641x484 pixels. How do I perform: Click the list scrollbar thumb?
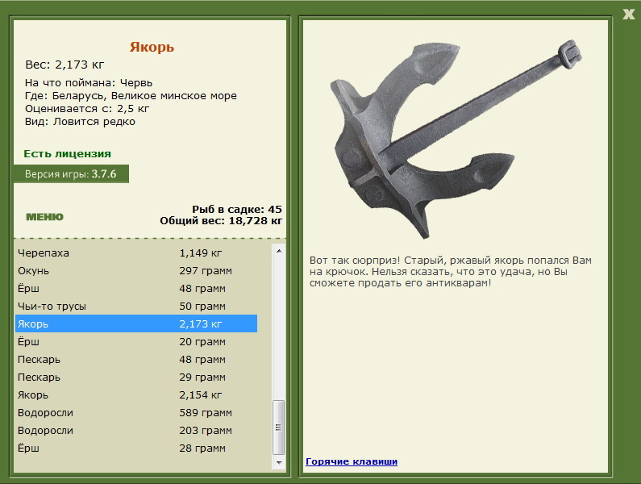[279, 428]
